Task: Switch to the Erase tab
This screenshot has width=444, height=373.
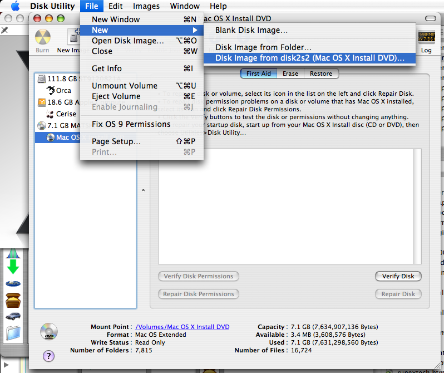Action: point(290,73)
